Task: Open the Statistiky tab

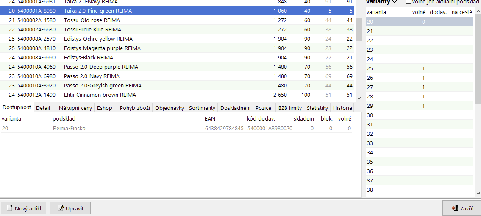Action: click(317, 108)
